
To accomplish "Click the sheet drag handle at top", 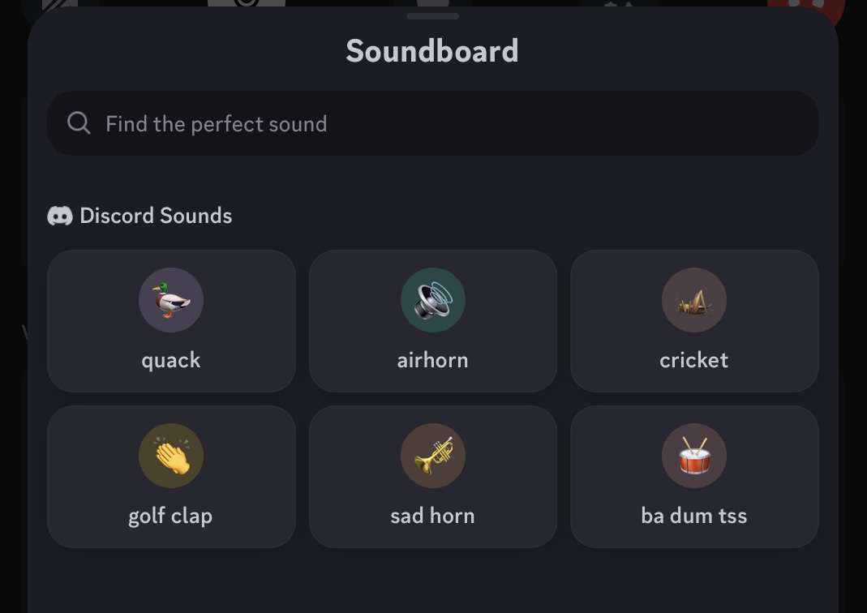I will pyautogui.click(x=433, y=16).
